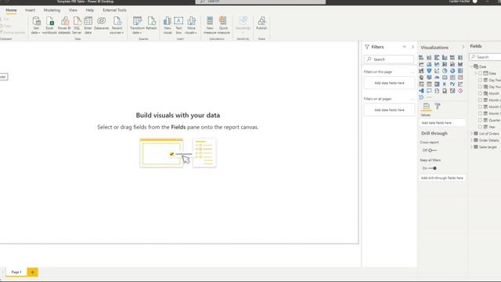Check the Day Name field checkbox

(x=480, y=80)
